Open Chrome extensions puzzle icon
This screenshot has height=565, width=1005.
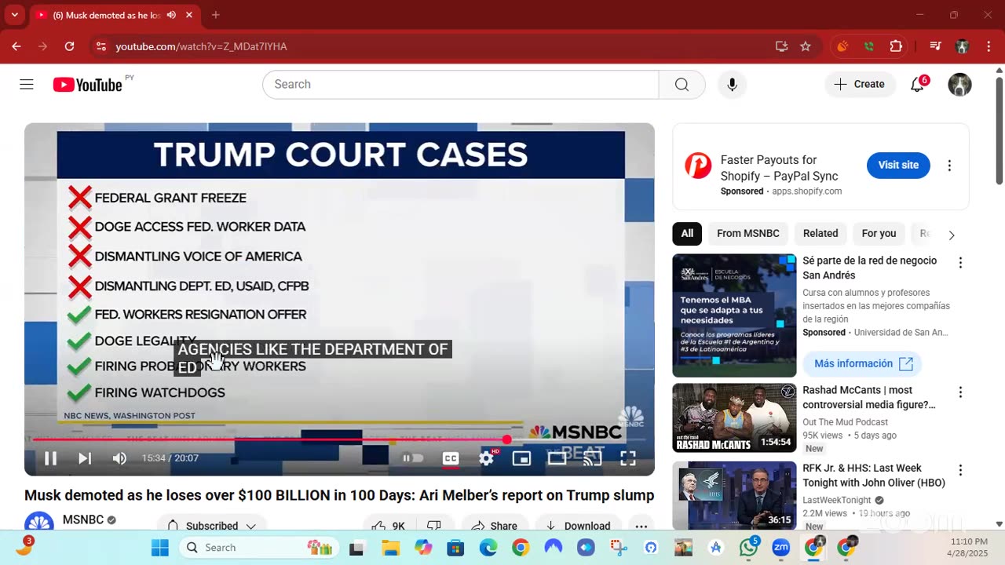[896, 46]
